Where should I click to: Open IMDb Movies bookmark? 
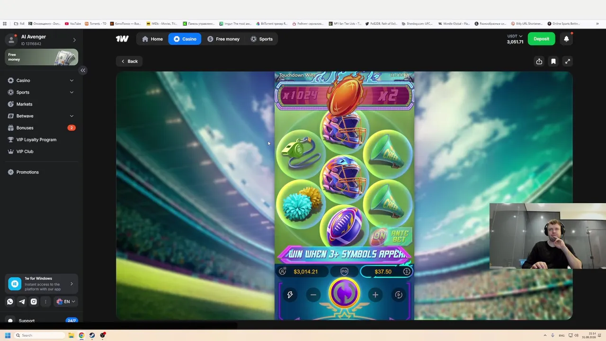(x=161, y=24)
